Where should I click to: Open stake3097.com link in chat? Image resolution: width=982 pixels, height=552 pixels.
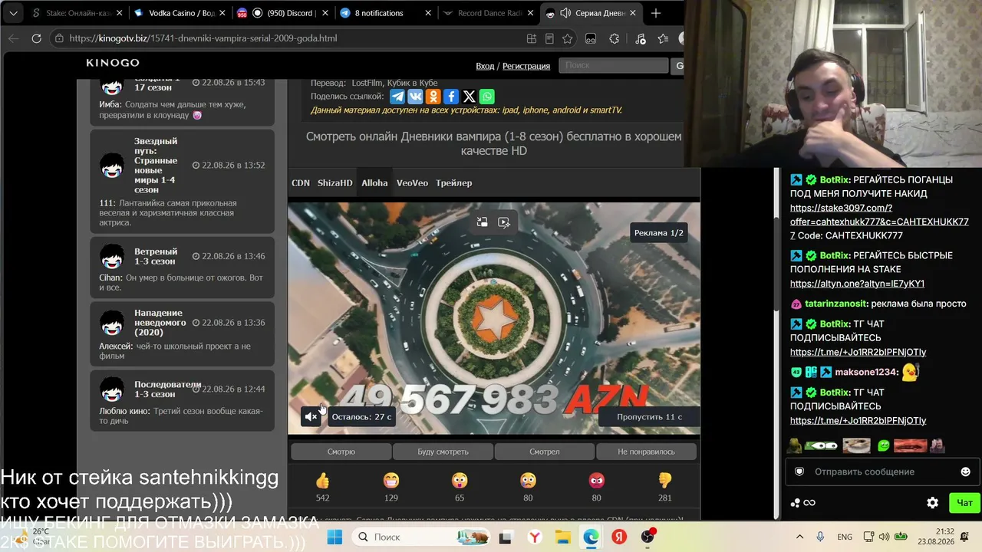879,222
